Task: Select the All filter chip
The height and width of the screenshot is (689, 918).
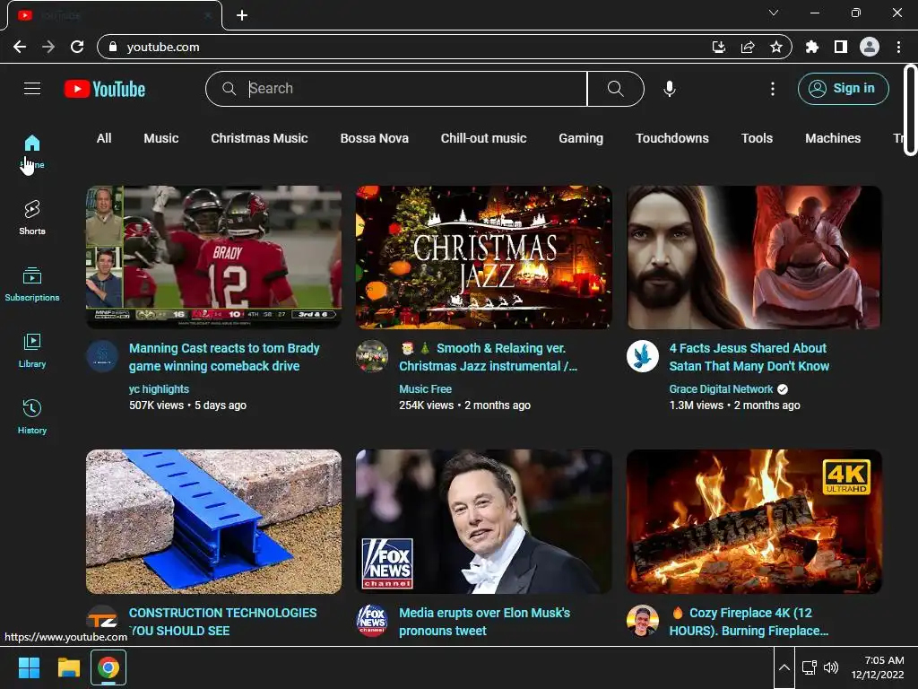Action: 104,138
